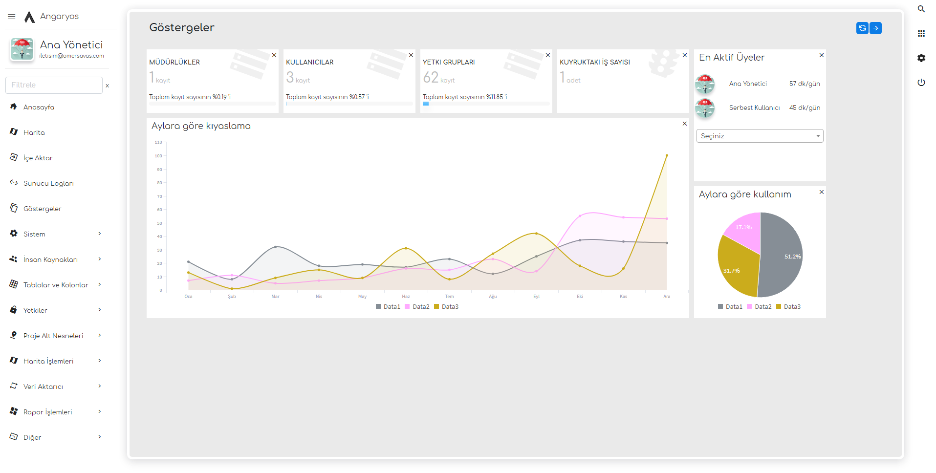This screenshot has width=936, height=473.
Task: Click the YETKI GRUPLARI progress bar
Action: tap(486, 104)
